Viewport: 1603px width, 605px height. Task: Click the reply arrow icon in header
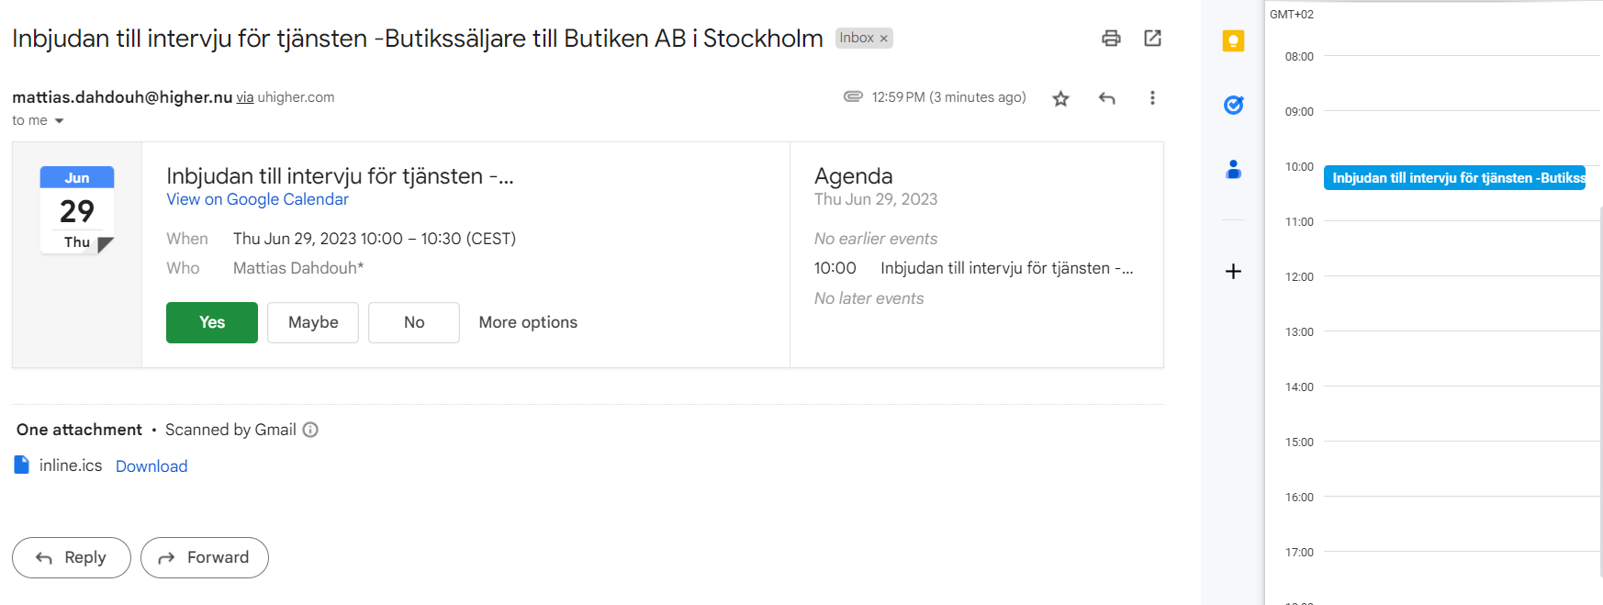(x=1106, y=98)
